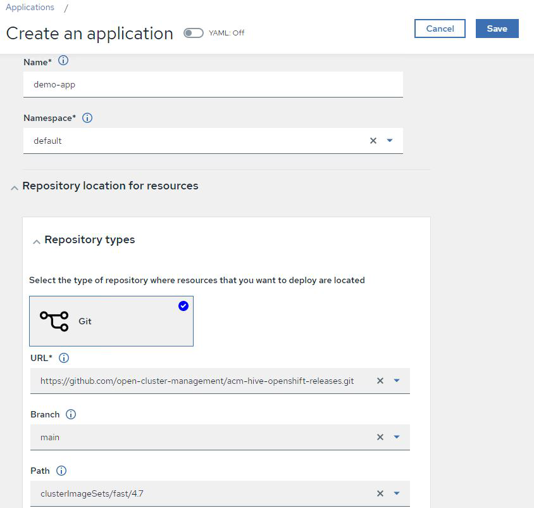The image size is (534, 508).
Task: Collapse the Repository types section
Action: tap(37, 241)
